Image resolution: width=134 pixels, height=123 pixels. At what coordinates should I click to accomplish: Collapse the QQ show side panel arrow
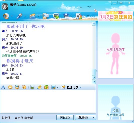click(97, 71)
